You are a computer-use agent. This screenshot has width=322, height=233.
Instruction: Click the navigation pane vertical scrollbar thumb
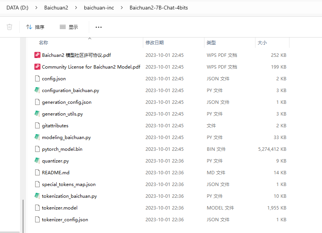pos(23,216)
